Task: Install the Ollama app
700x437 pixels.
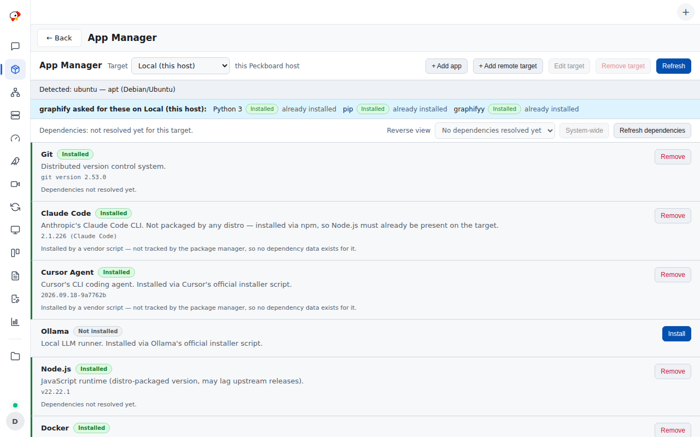Action: click(676, 334)
